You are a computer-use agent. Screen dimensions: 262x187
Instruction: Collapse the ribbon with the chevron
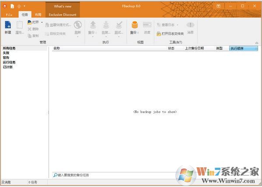point(257,43)
